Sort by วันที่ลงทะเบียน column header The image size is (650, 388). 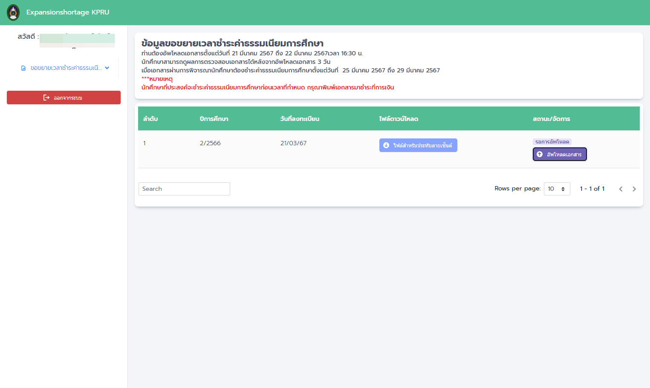[300, 119]
